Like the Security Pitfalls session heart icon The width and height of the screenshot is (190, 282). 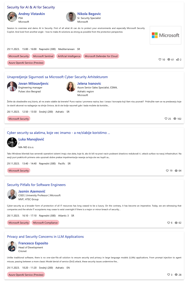169,223
